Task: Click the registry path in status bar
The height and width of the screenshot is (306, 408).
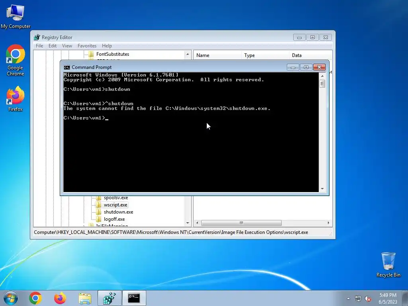Action: 171,232
